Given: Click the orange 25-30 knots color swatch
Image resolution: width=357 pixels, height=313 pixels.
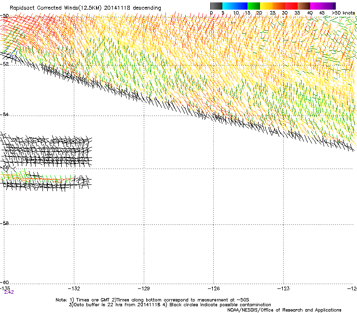Looking at the screenshot, I should (x=279, y=6).
